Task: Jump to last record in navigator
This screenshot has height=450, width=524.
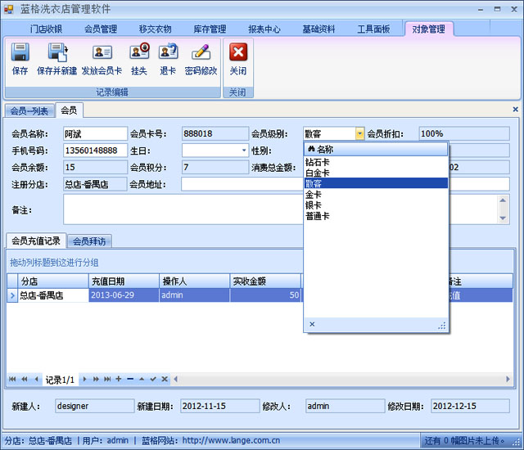Action: click(x=107, y=379)
